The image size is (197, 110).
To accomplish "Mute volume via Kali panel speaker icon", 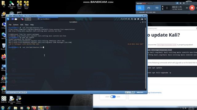I will point(132,19).
